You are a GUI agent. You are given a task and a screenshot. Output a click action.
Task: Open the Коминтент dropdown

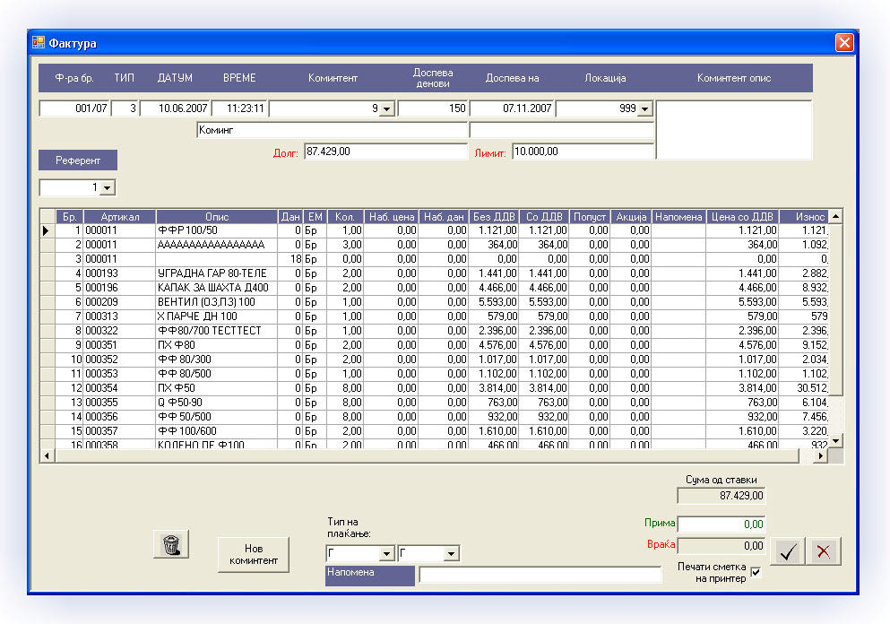(385, 108)
